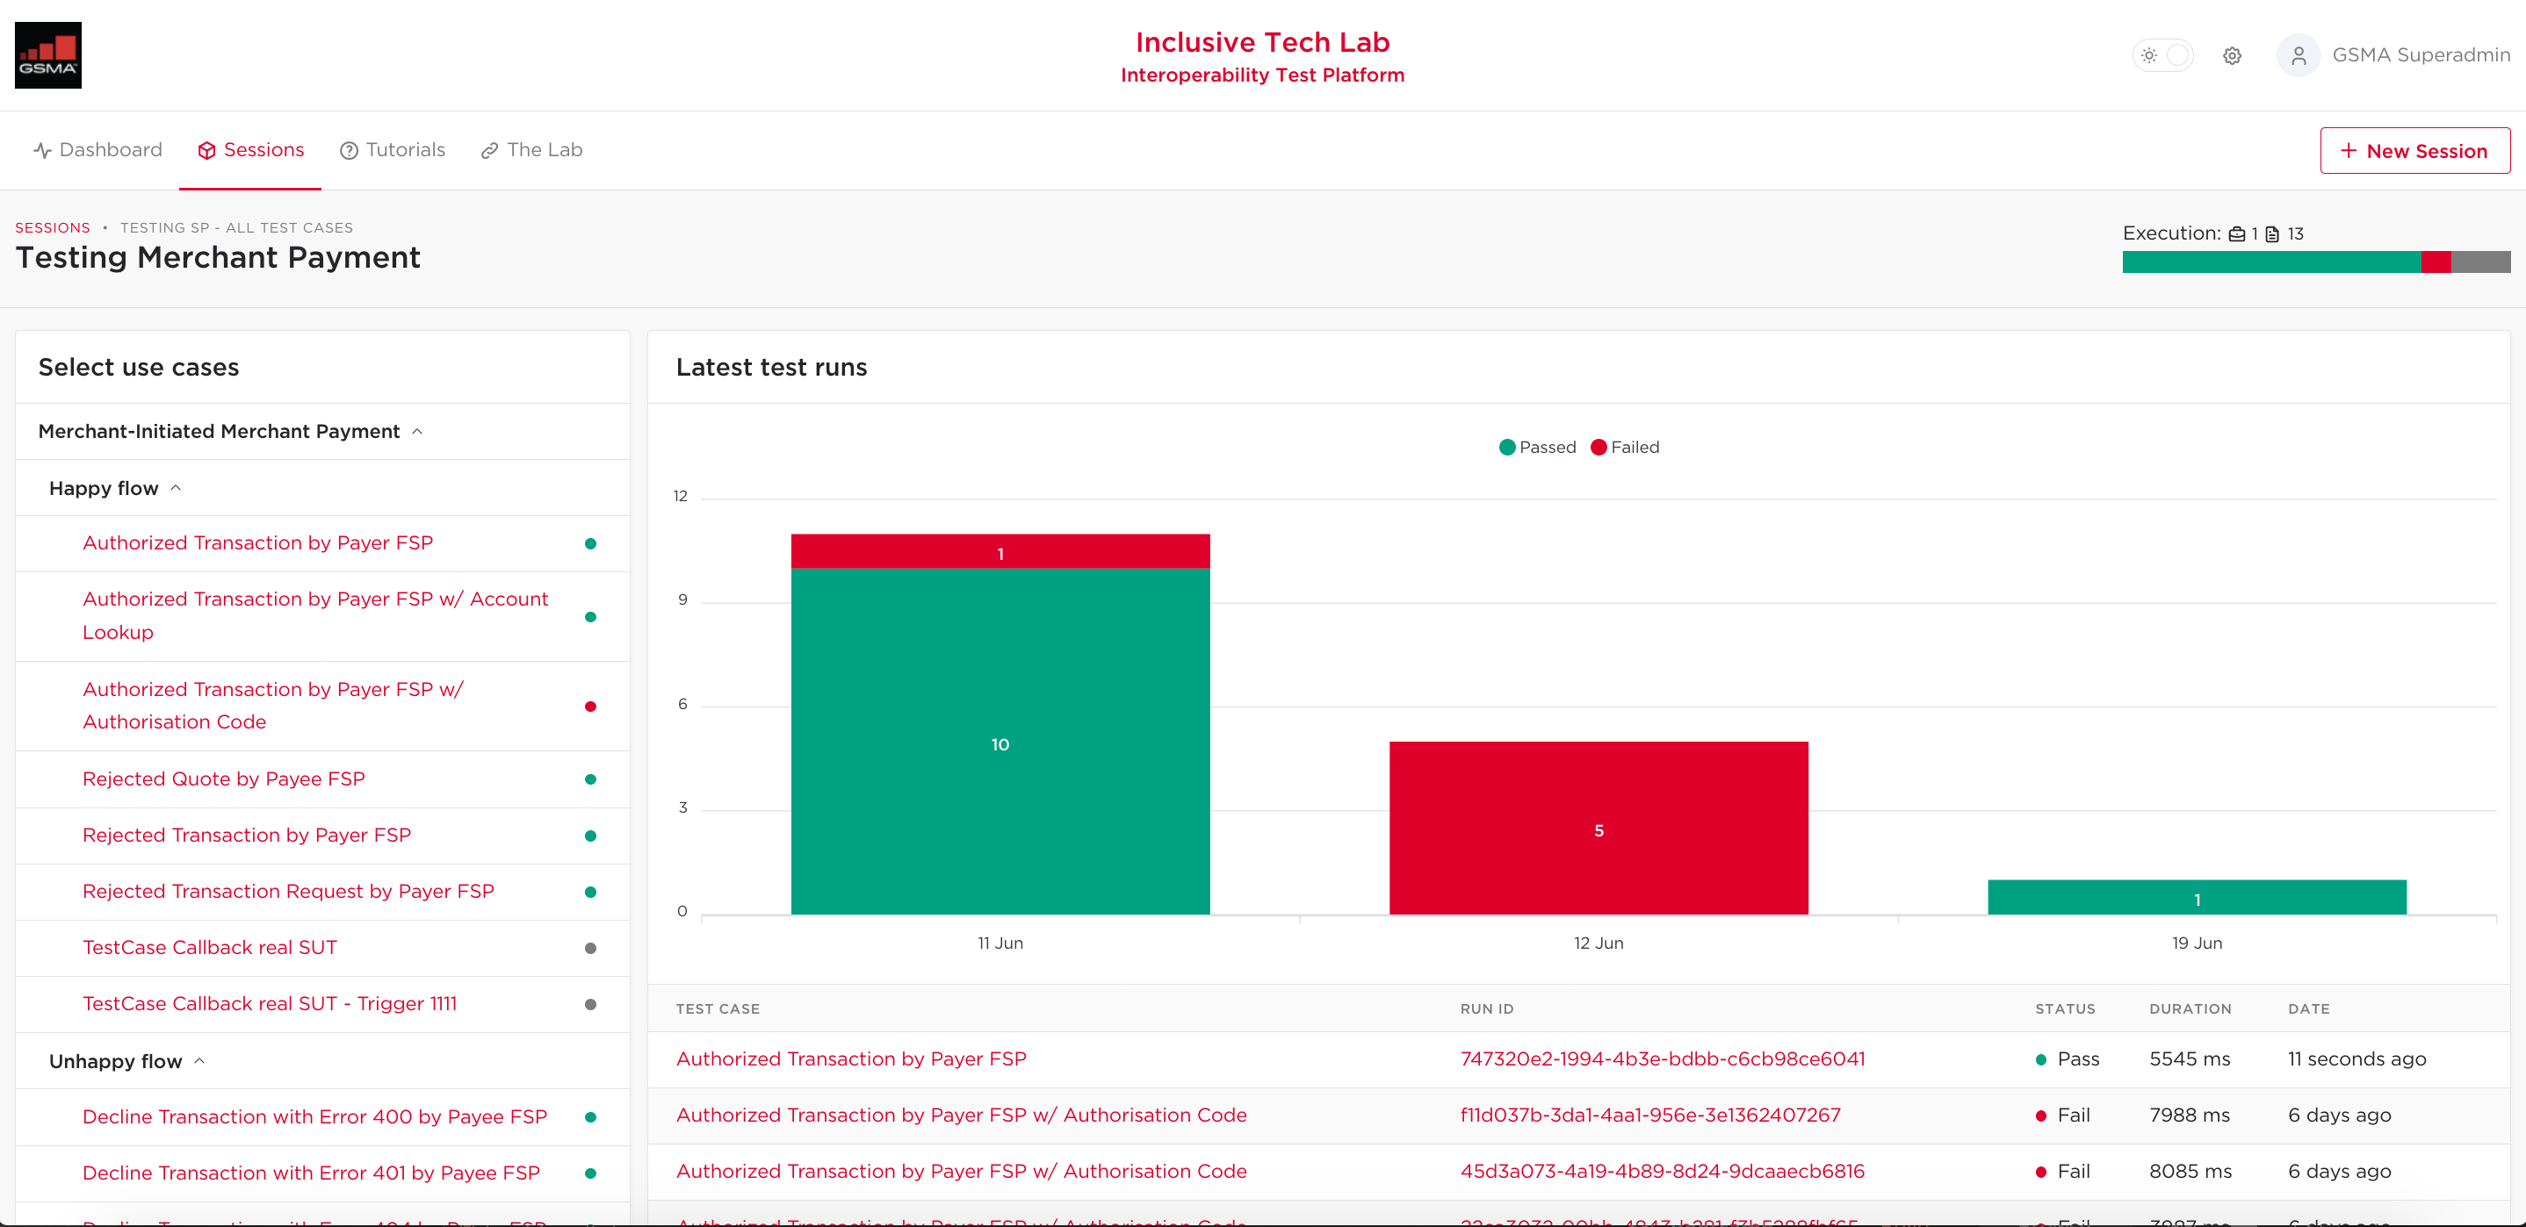
Task: Toggle the light/dark theme switch
Action: pos(2162,55)
